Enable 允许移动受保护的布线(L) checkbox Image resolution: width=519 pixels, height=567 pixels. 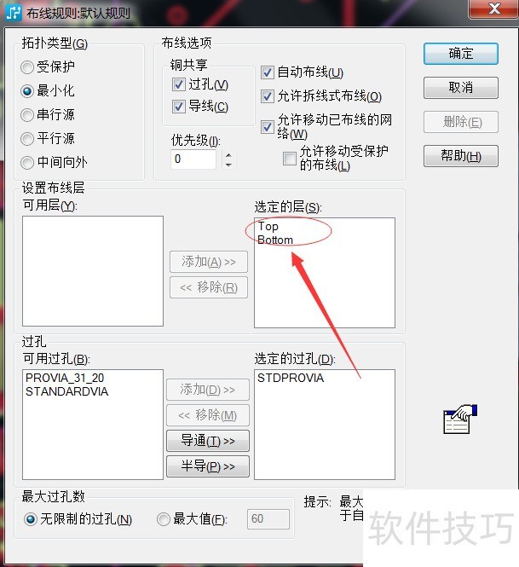coord(290,159)
